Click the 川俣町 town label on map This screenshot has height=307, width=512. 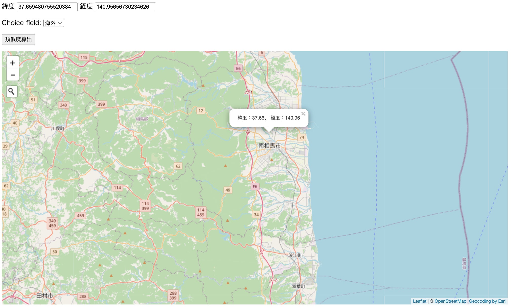point(58,128)
